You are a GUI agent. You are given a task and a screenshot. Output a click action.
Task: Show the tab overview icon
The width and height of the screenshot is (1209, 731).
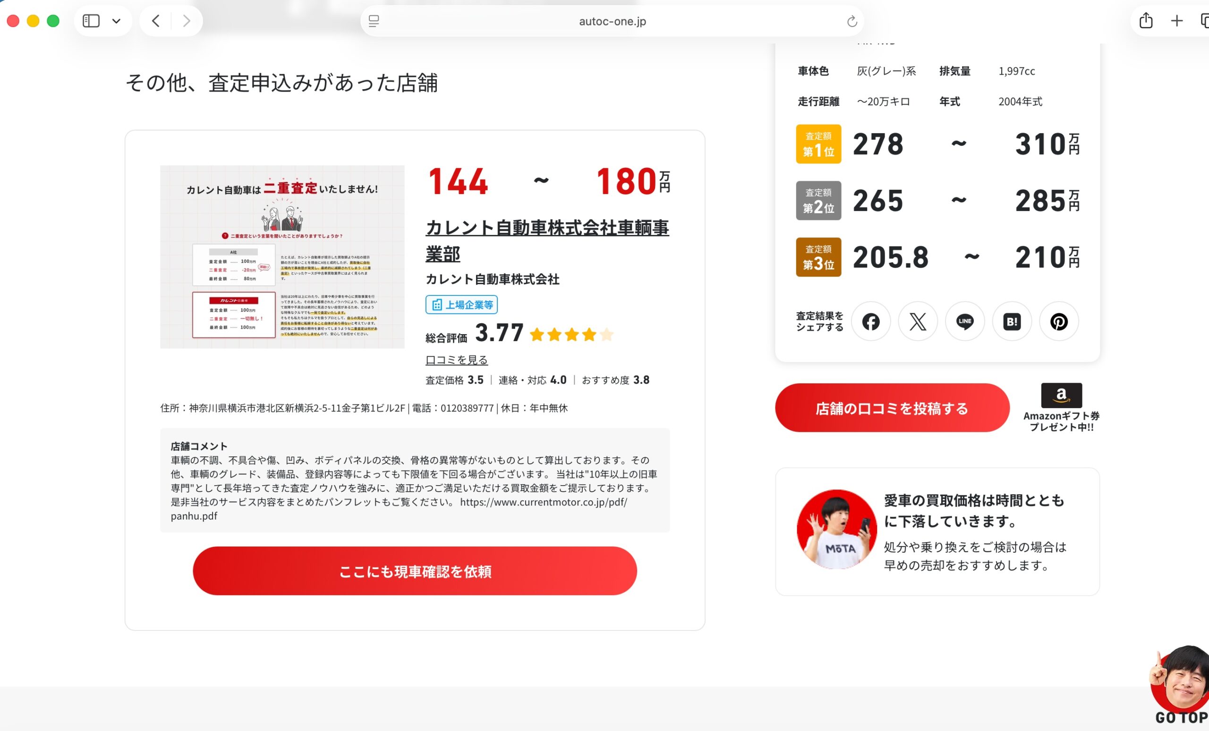[1204, 21]
